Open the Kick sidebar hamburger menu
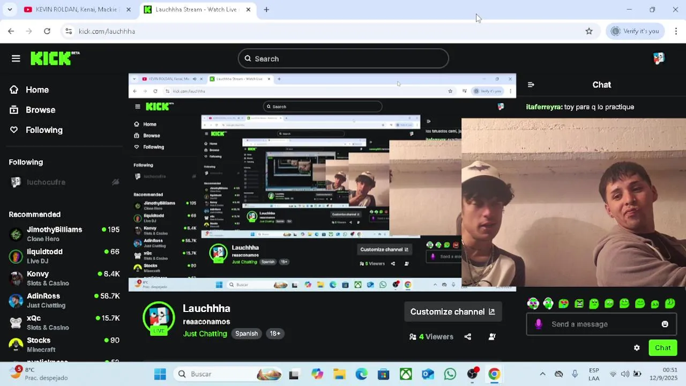This screenshot has width=686, height=386. [16, 58]
